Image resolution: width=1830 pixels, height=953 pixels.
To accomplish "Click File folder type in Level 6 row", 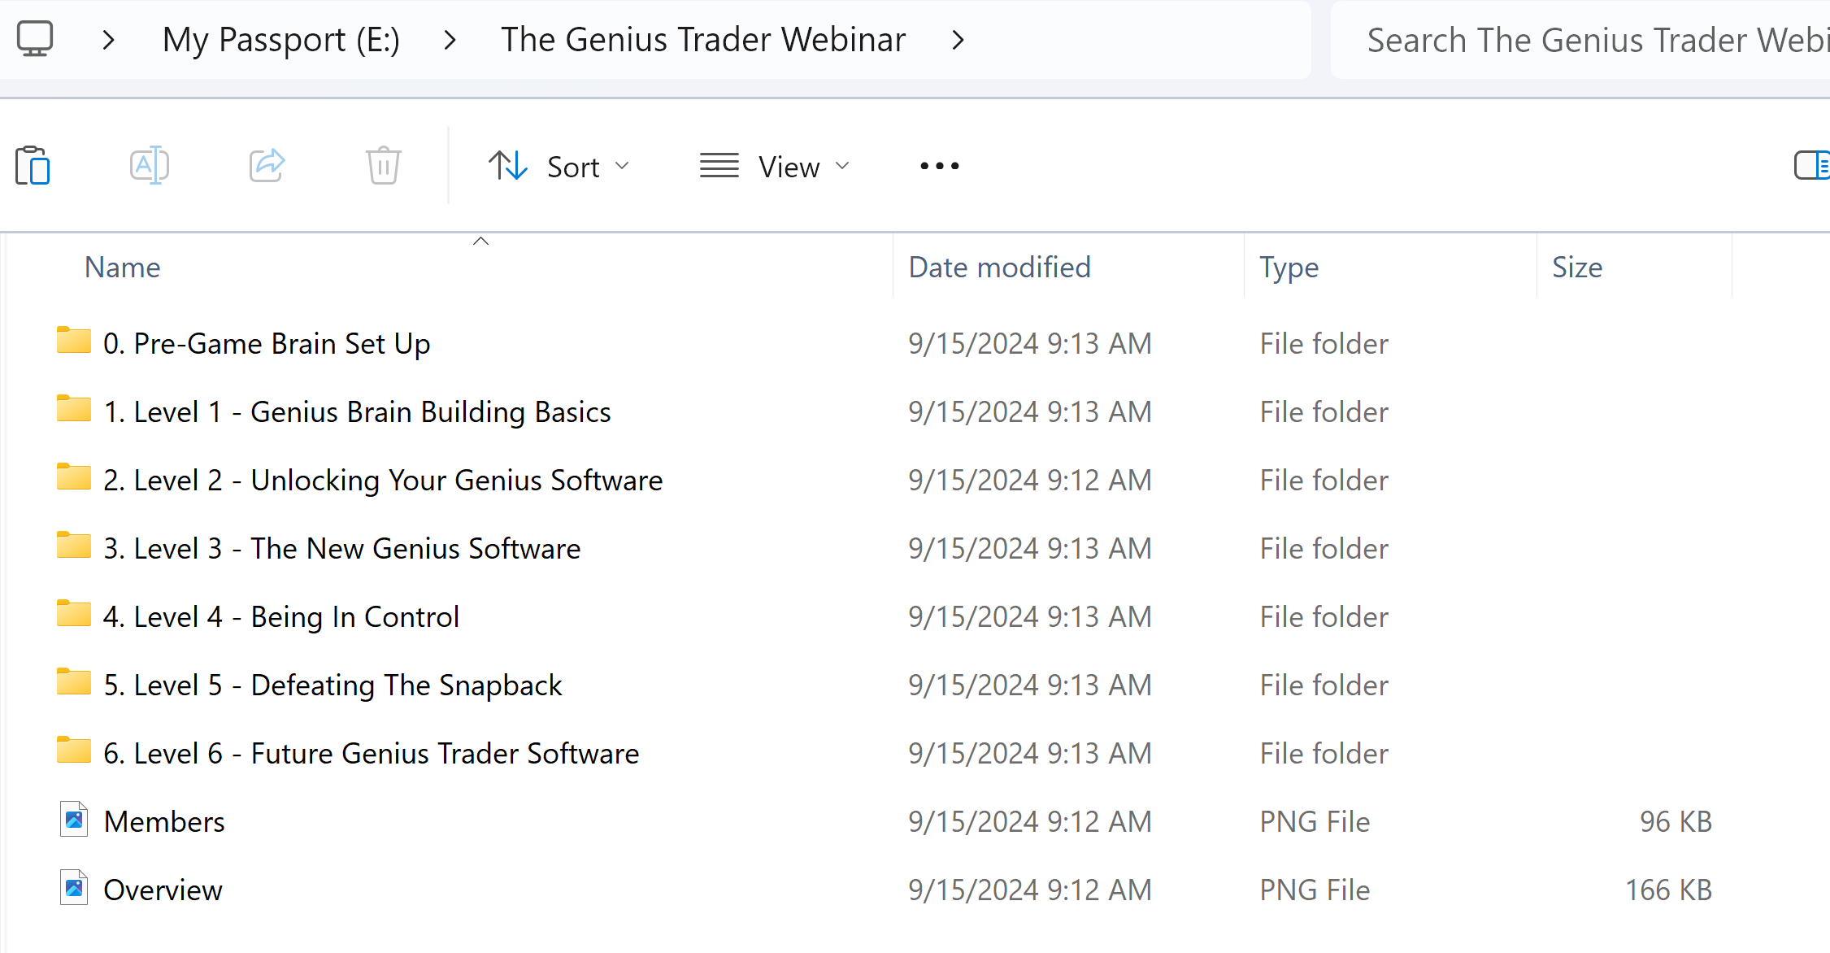I will [x=1324, y=754].
